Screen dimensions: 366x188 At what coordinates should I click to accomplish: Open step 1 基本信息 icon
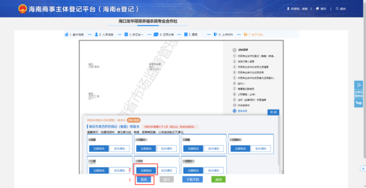pos(67,34)
